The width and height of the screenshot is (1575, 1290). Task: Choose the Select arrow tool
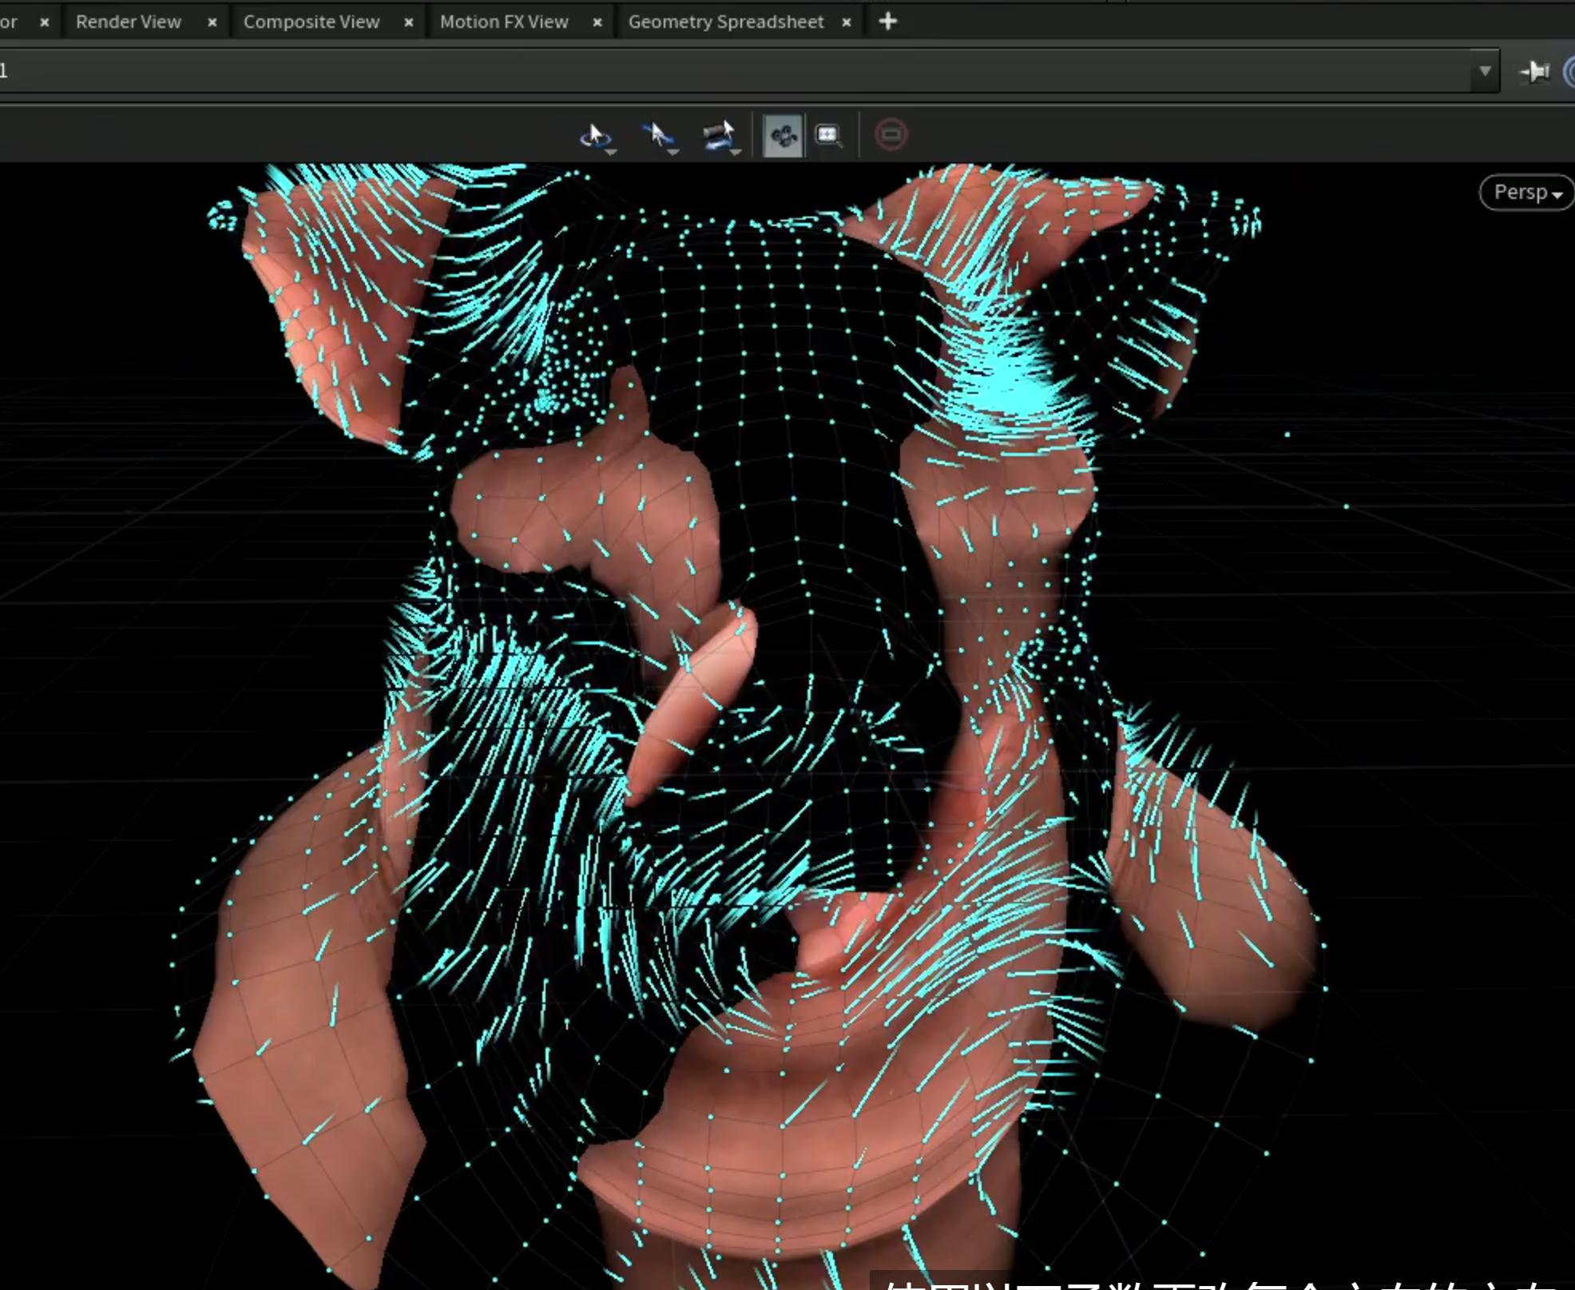(x=660, y=136)
